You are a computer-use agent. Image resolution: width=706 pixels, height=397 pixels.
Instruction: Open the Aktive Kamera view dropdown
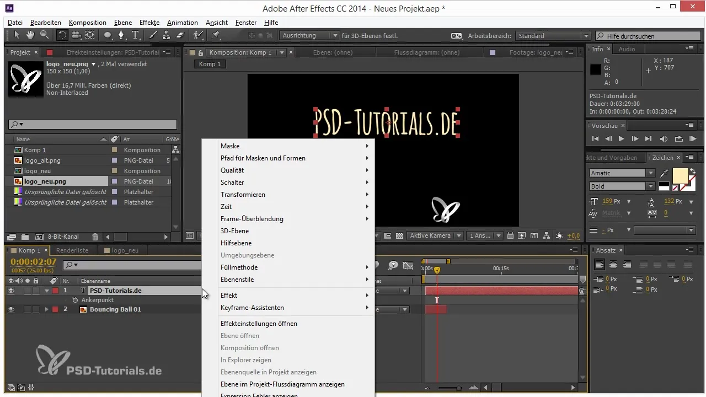coord(435,235)
